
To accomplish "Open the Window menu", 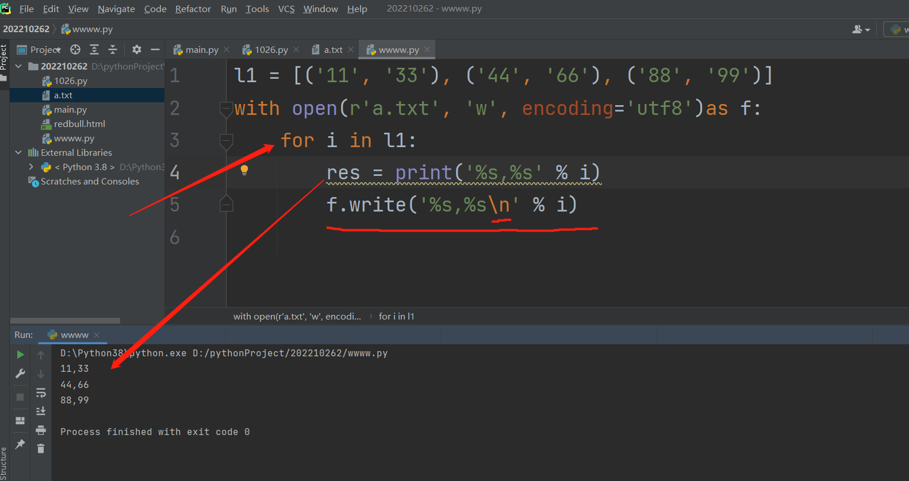I will coord(321,9).
